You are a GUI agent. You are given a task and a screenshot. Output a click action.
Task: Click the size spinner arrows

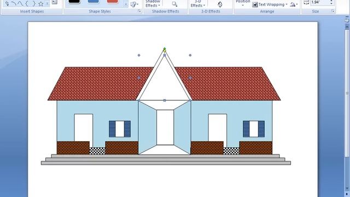(331, 2)
